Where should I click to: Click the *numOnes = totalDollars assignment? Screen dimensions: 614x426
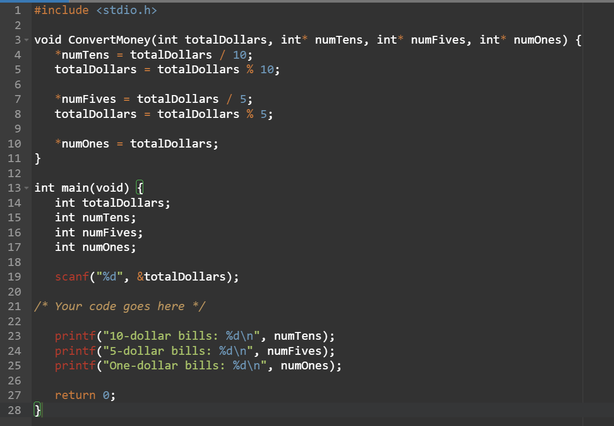(135, 143)
